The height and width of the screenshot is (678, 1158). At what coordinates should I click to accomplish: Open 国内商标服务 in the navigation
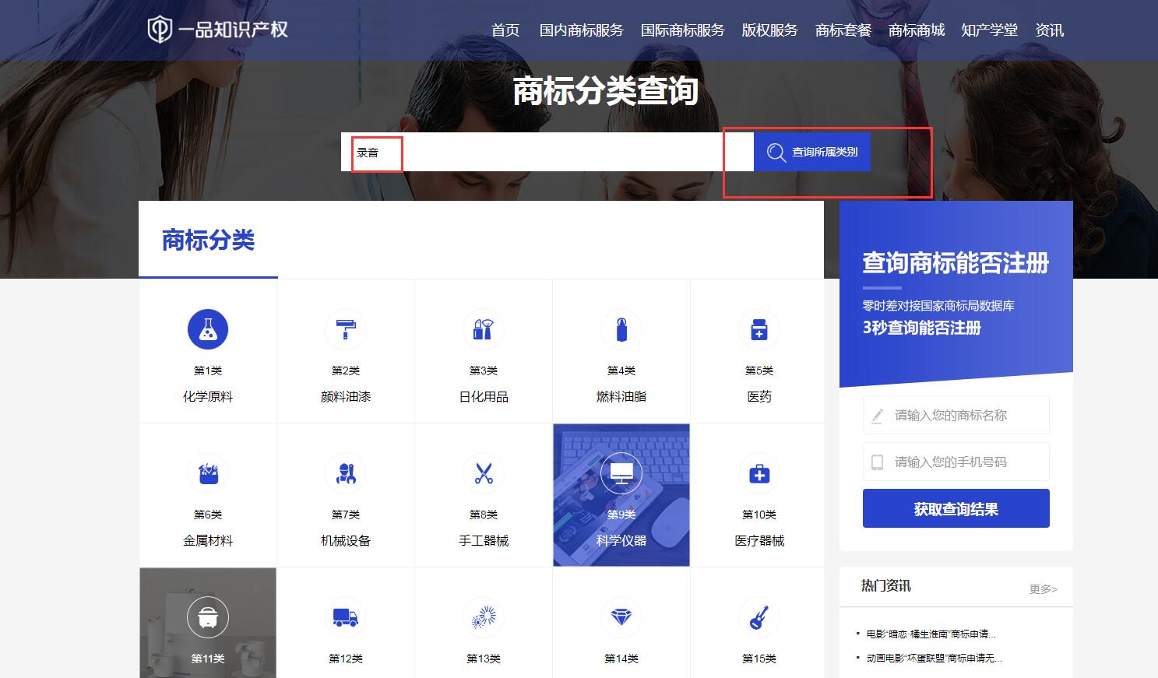[x=582, y=30]
